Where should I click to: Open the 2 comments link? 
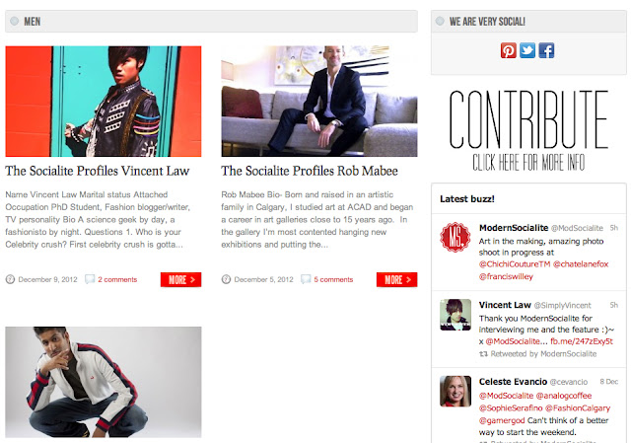[x=117, y=279]
